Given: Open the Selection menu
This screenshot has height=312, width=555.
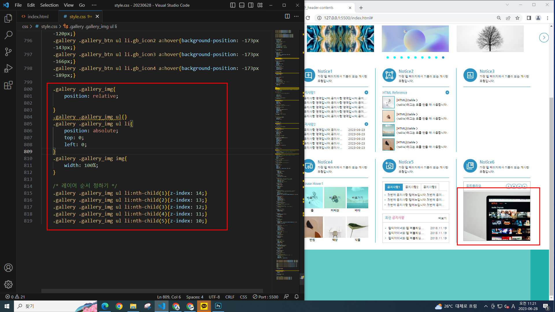Looking at the screenshot, I should [49, 5].
